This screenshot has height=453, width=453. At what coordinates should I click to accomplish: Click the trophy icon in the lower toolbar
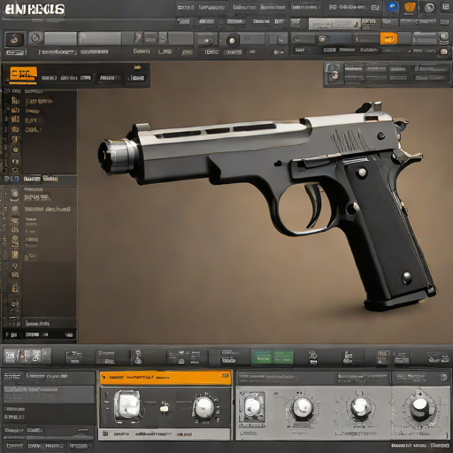tap(137, 357)
